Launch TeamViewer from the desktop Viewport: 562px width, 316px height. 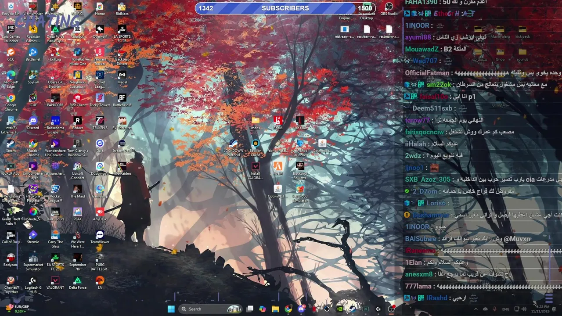100,237
